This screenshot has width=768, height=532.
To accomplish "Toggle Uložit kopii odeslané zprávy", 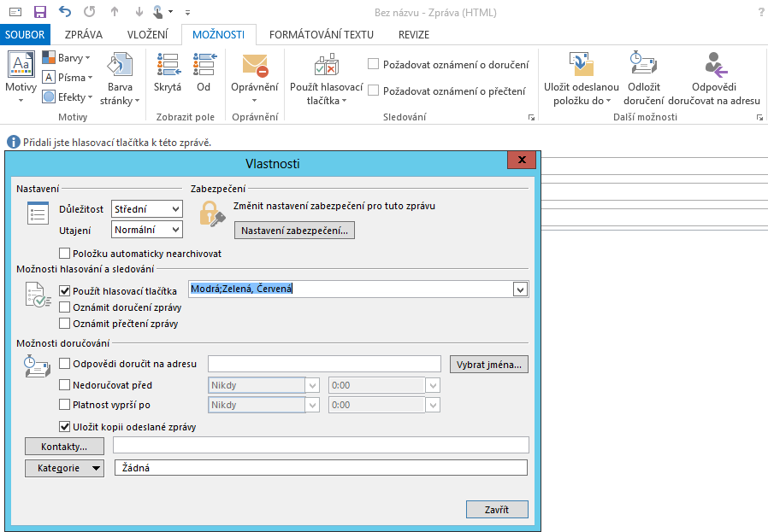I will point(64,426).
